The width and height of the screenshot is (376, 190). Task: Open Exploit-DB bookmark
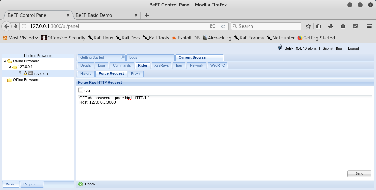[186, 38]
